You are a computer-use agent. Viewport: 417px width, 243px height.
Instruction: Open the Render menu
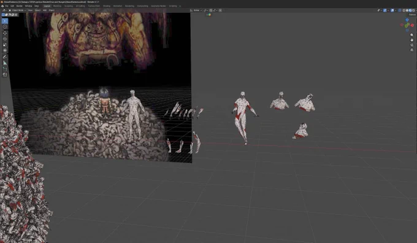[x=20, y=6]
